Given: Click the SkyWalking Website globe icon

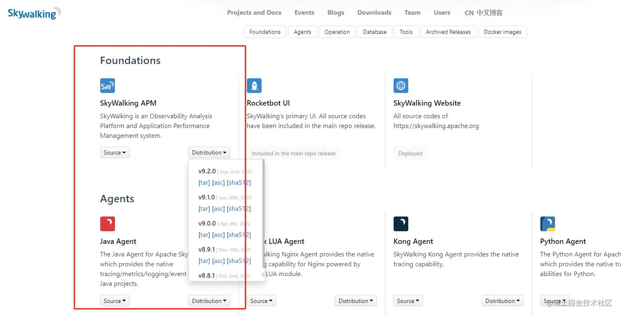Looking at the screenshot, I should 401,85.
